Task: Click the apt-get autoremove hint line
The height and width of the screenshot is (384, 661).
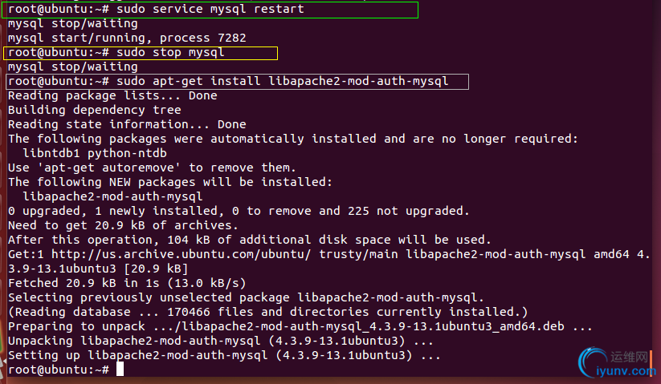Action: [x=152, y=168]
